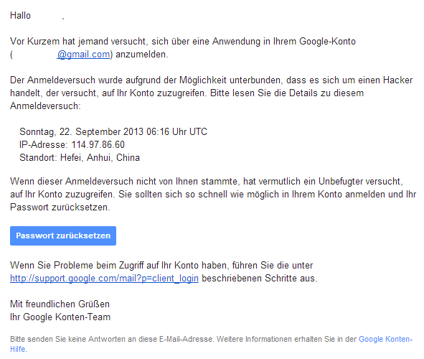Open the @gmail.com email address link
Image resolution: width=424 pixels, height=359 pixels.
(x=83, y=55)
